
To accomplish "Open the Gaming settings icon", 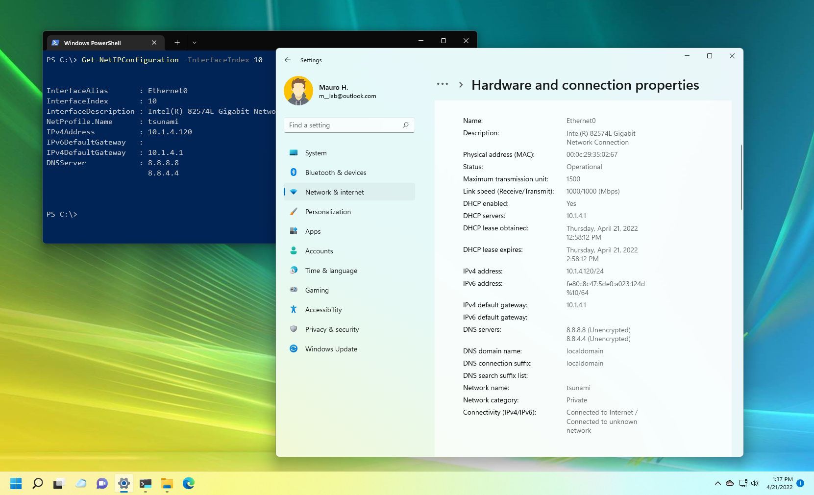I will pos(294,290).
